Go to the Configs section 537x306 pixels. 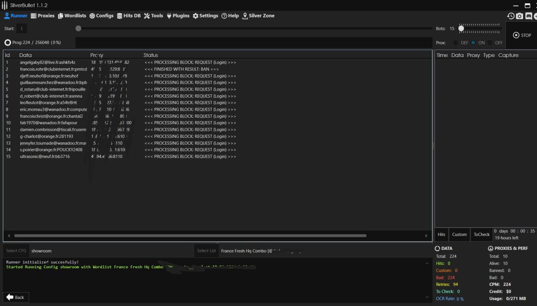pyautogui.click(x=102, y=16)
